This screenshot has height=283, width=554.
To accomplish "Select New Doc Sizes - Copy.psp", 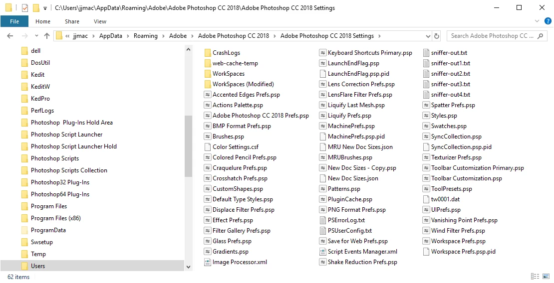I will click(362, 168).
